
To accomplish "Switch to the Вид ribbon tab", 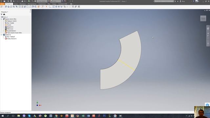I will point(49,4).
